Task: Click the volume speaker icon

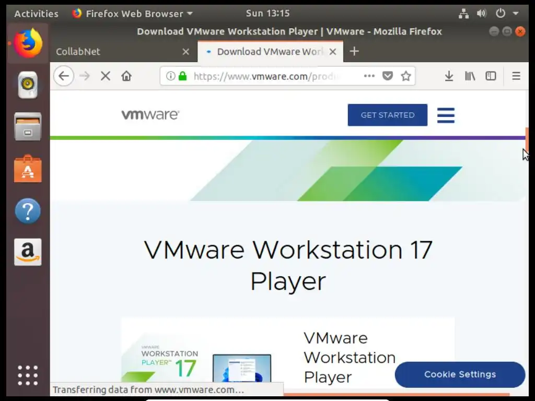Action: point(481,14)
